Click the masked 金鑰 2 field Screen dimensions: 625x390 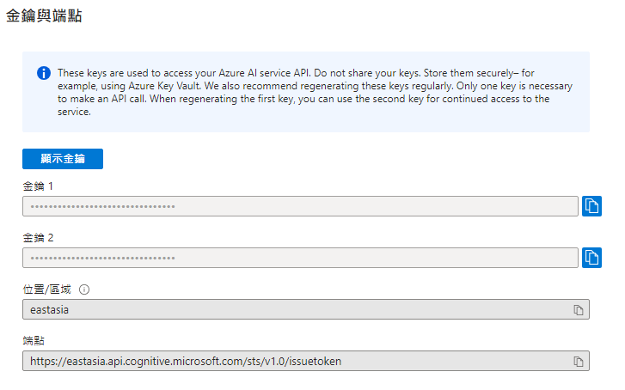(299, 258)
